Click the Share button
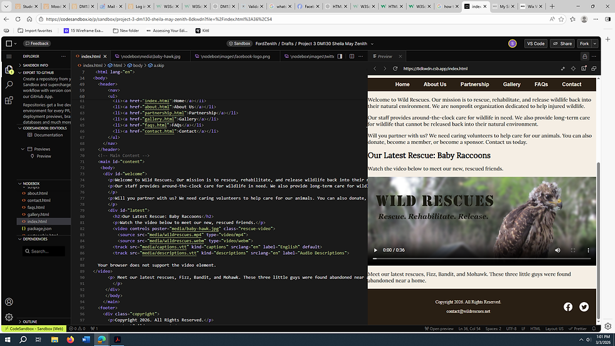The width and height of the screenshot is (615, 346). (562, 43)
